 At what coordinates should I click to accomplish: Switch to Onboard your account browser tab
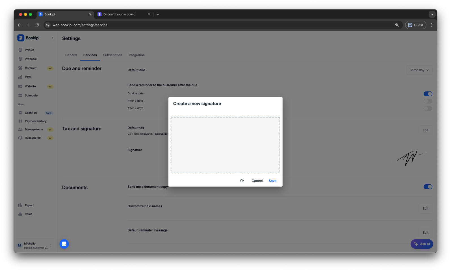(119, 14)
